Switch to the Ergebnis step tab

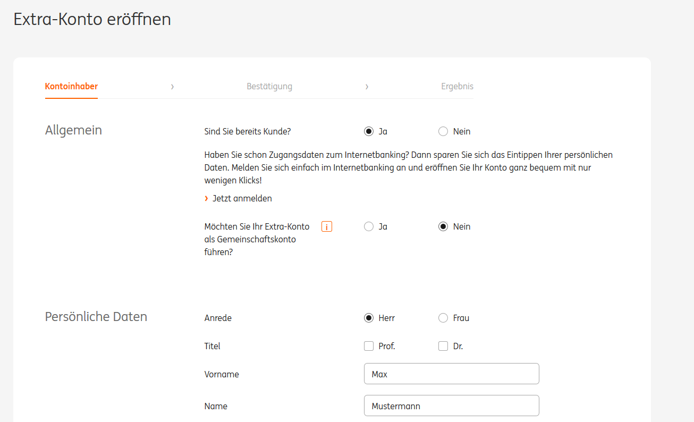(x=457, y=87)
